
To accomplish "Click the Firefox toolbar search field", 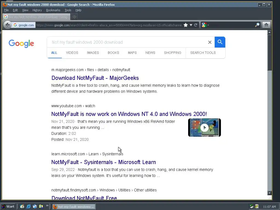I will tap(231, 25).
